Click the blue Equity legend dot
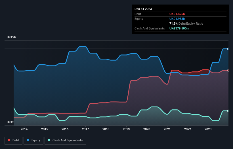This screenshot has width=233, height=149. pos(28,140)
